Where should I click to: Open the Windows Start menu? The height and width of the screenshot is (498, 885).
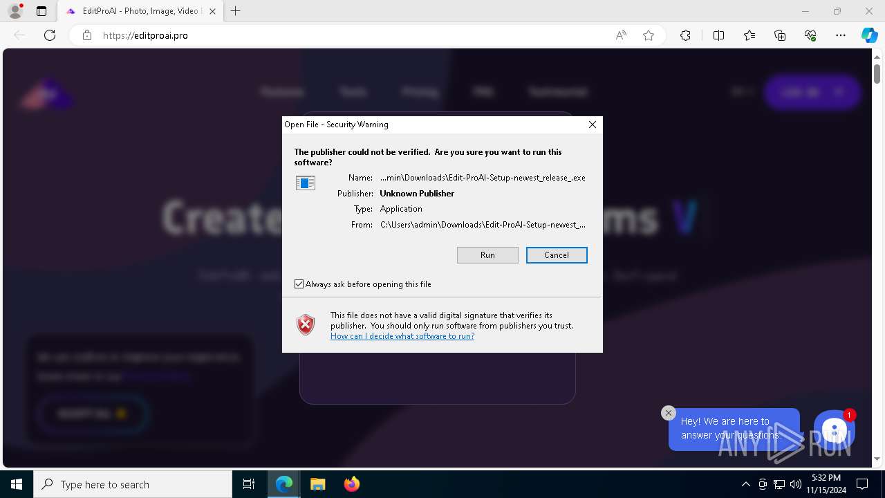[x=17, y=484]
